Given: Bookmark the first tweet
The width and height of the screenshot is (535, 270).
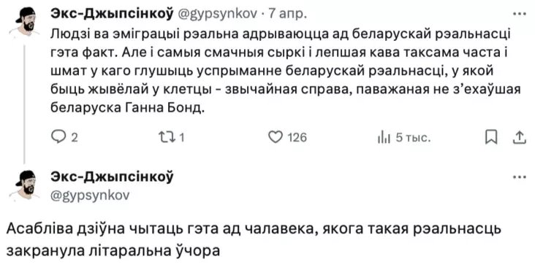Looking at the screenshot, I should pyautogui.click(x=491, y=137).
